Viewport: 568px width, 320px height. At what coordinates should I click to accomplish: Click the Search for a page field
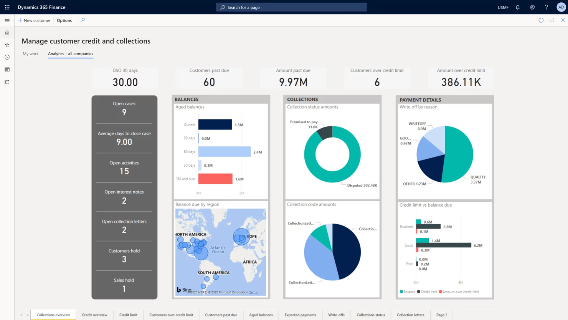(x=291, y=7)
